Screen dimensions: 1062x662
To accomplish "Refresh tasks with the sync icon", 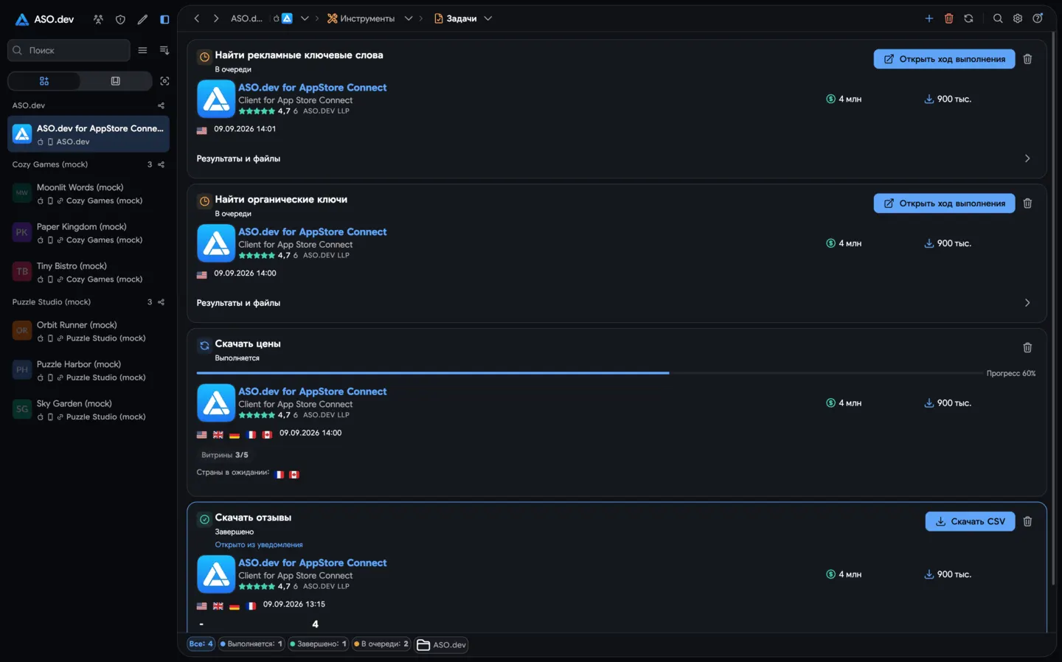I will pos(968,18).
